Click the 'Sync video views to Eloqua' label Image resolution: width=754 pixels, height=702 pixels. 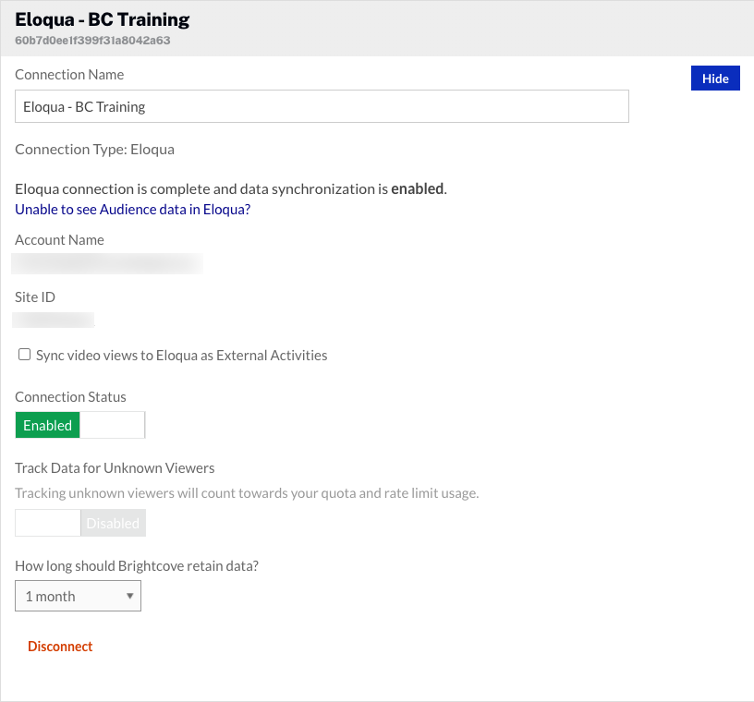182,356
